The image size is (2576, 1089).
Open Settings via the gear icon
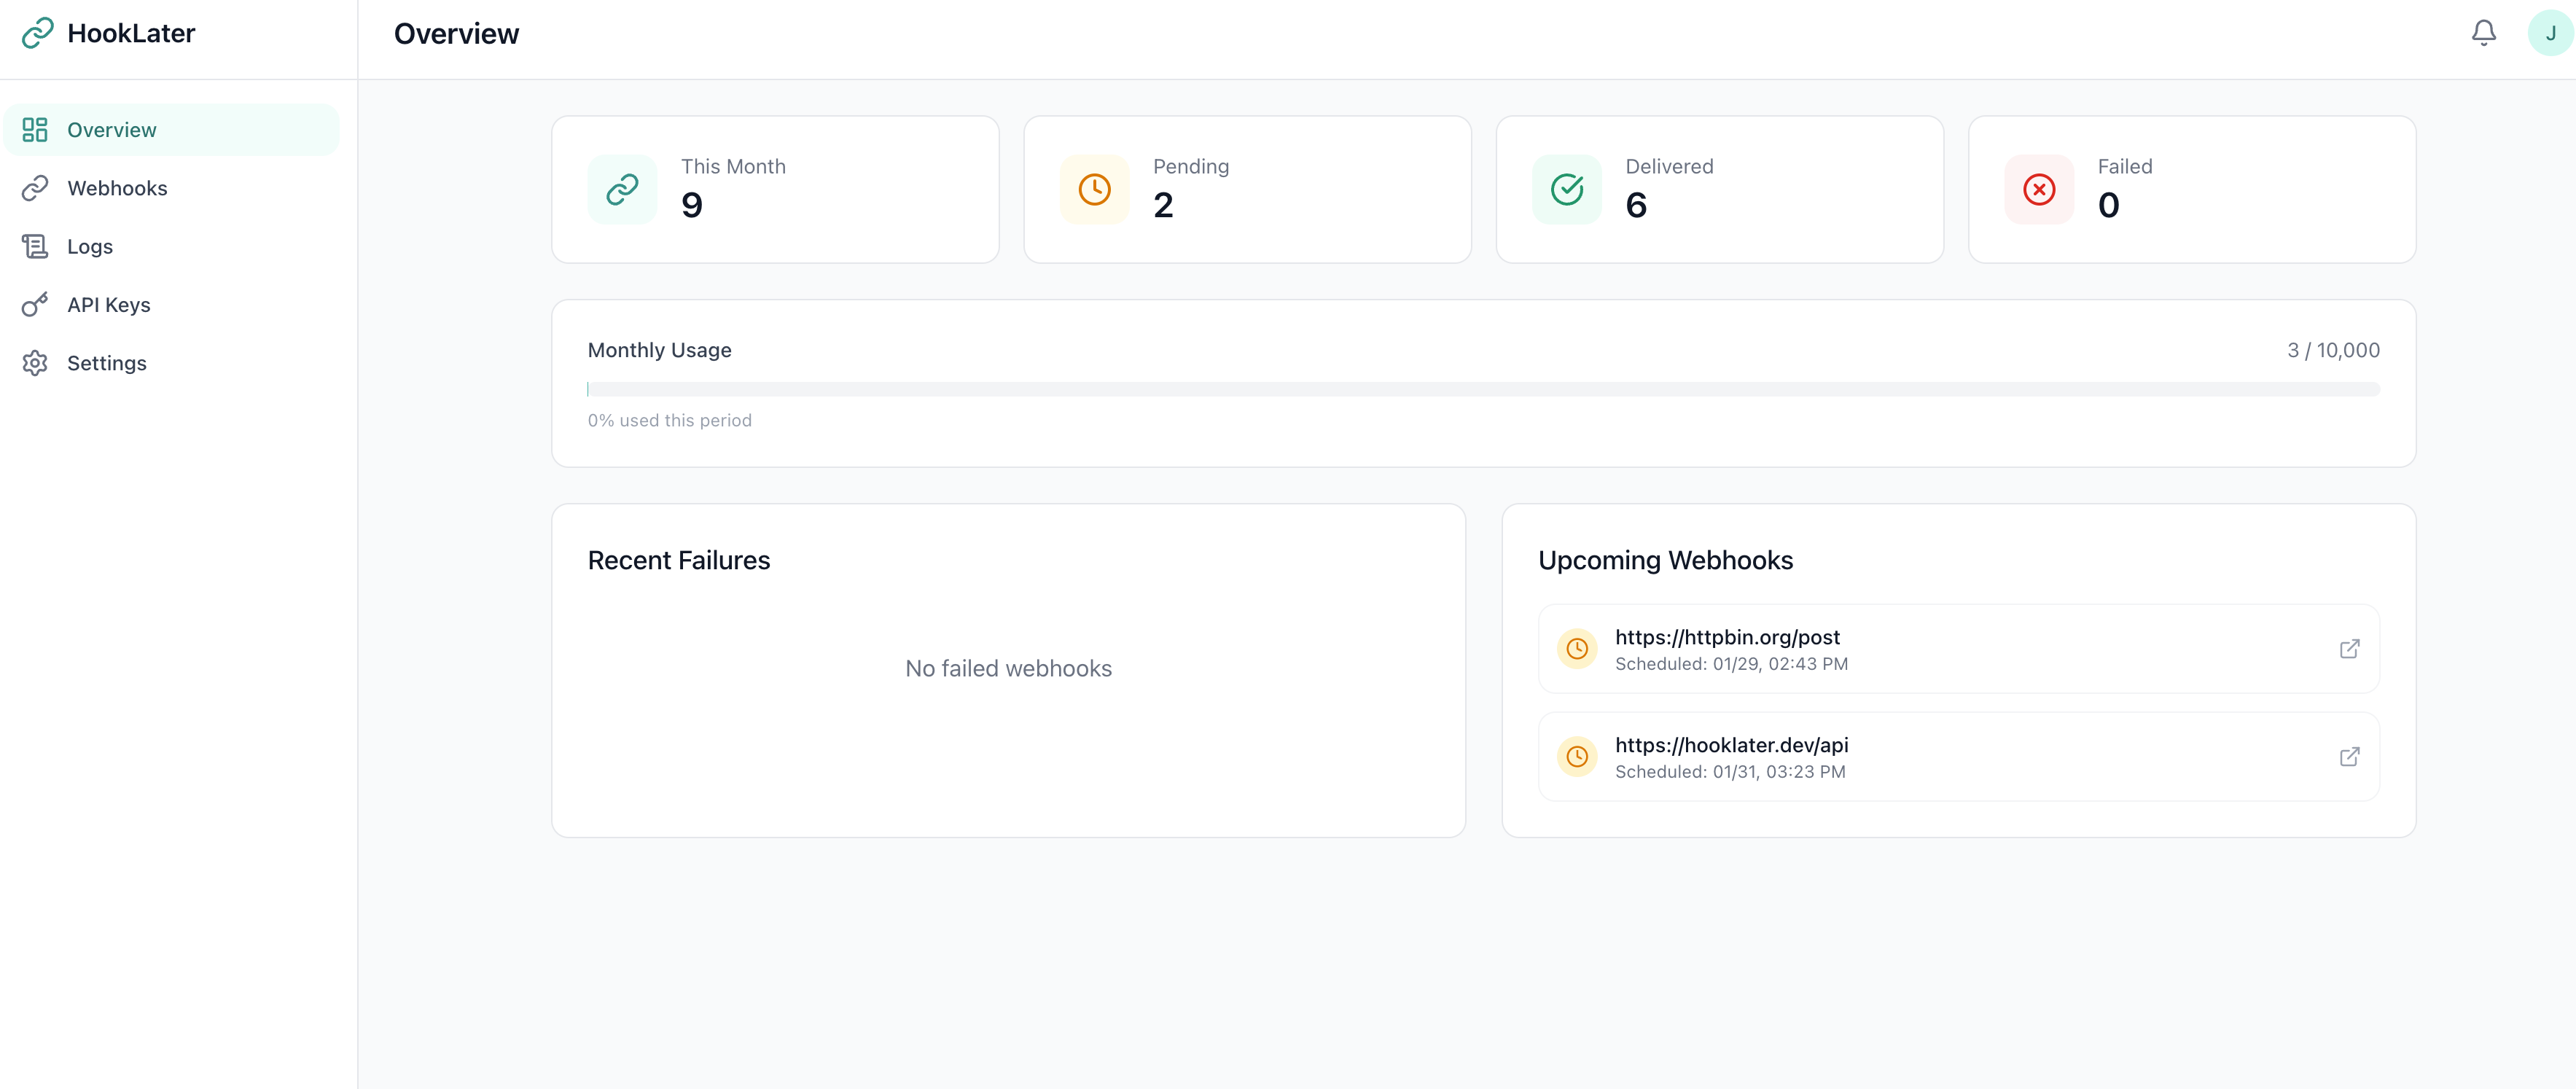pos(35,362)
